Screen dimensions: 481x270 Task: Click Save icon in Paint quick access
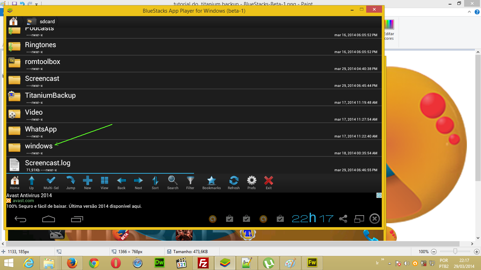tap(14, 4)
